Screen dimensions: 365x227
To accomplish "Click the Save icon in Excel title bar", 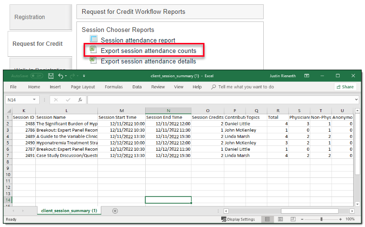I will point(51,76).
